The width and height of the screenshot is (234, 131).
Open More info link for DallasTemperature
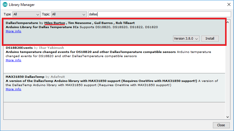(x=13, y=31)
